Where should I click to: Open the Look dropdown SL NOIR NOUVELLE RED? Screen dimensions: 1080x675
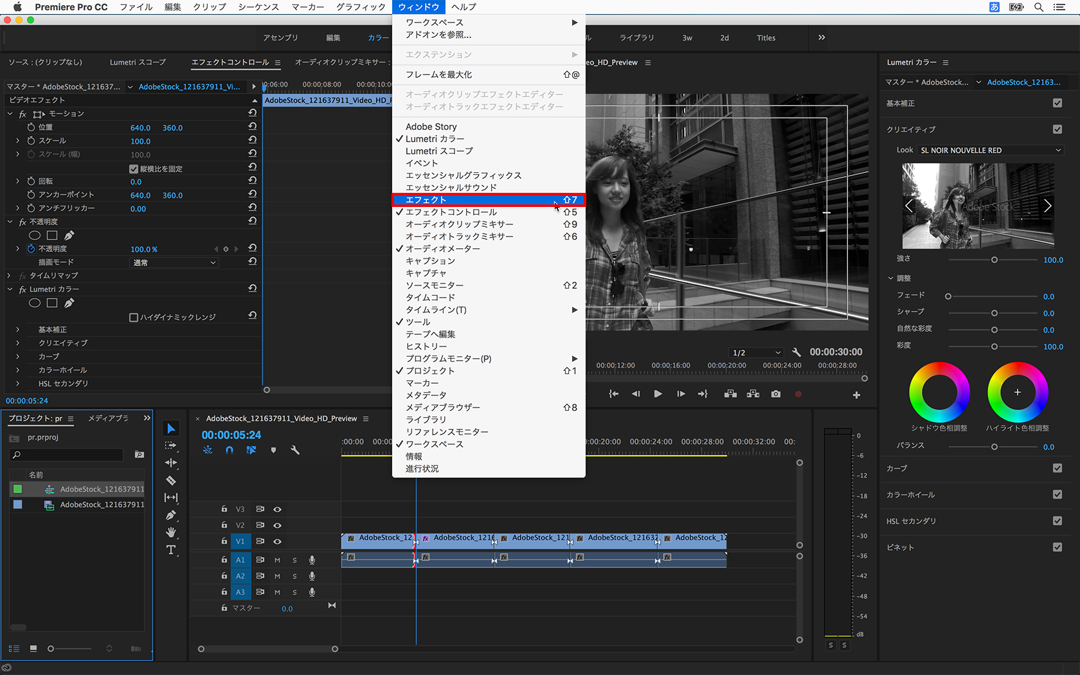[991, 150]
